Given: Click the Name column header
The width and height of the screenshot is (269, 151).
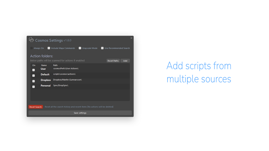Looking at the screenshot, I should click(44, 65).
